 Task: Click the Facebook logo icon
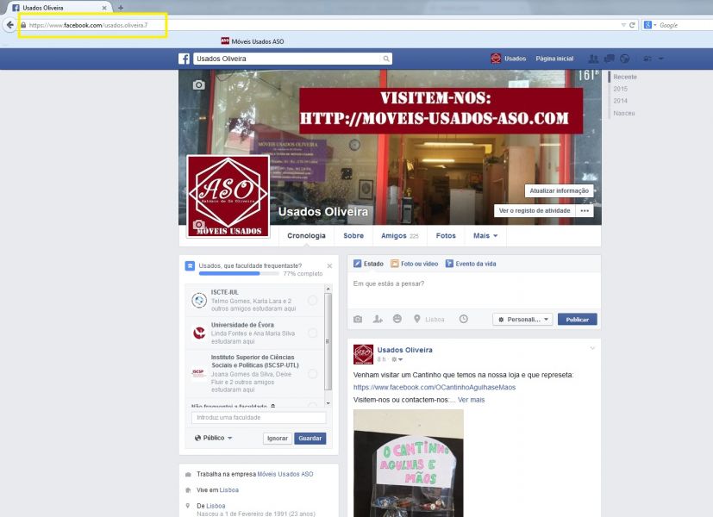[x=184, y=59]
